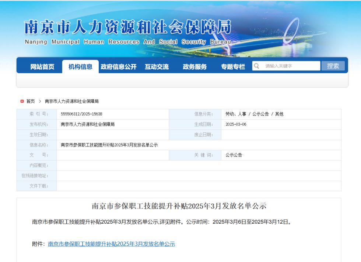Click the English bureau name under the logo

[x=127, y=42]
